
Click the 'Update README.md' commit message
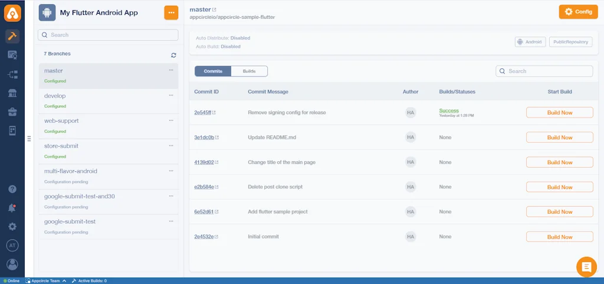point(271,137)
